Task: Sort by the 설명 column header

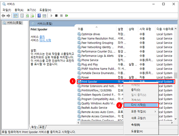Action: (122, 29)
